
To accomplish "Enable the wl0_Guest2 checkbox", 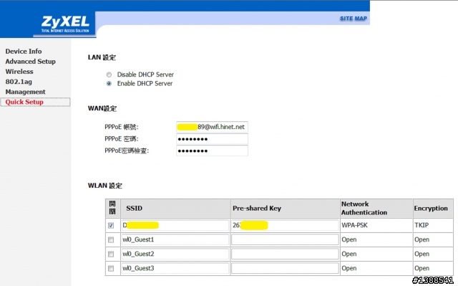I will coord(111,254).
